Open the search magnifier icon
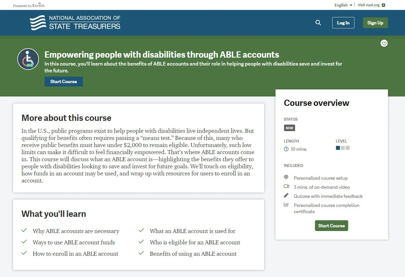The width and height of the screenshot is (405, 277). (x=318, y=22)
